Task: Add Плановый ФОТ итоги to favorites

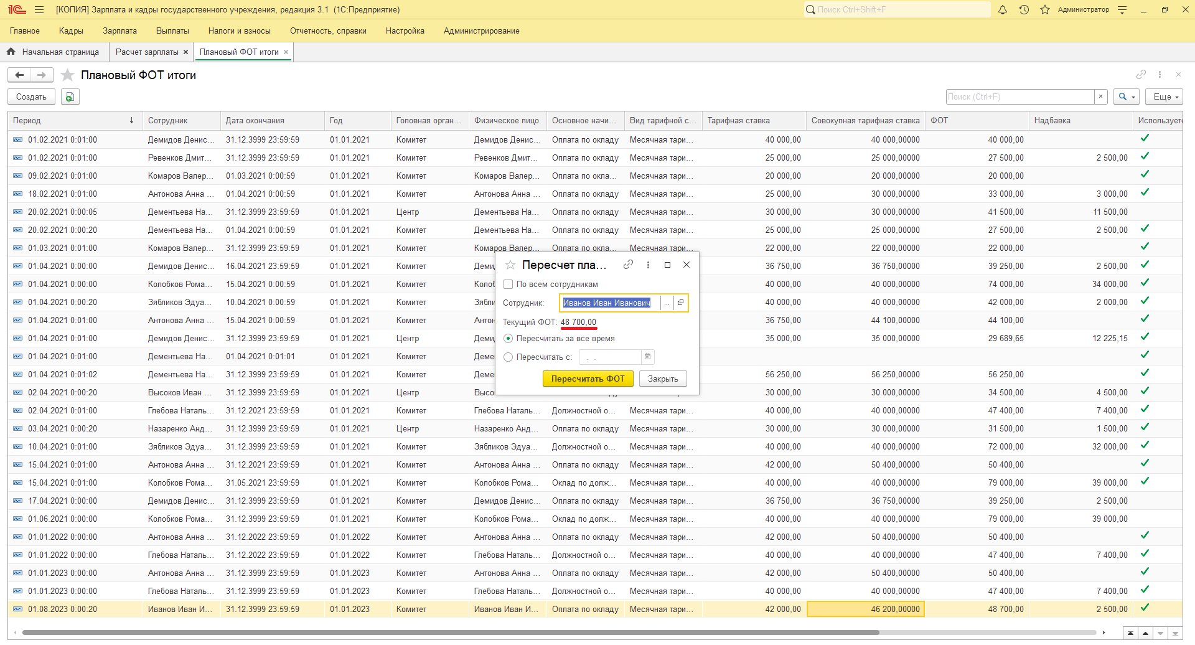Action: (68, 75)
